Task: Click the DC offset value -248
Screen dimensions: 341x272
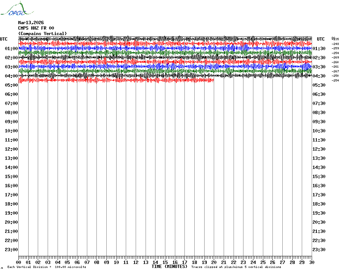Action: pyautogui.click(x=335, y=44)
